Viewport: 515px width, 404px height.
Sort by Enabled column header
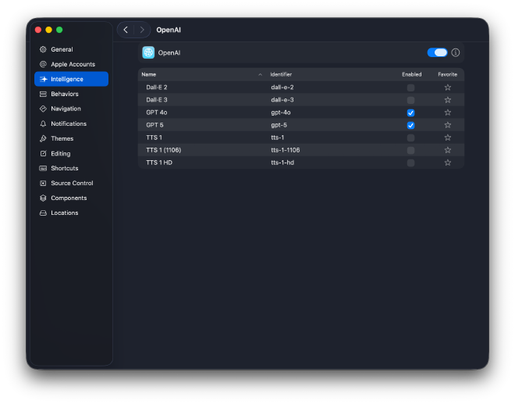411,74
